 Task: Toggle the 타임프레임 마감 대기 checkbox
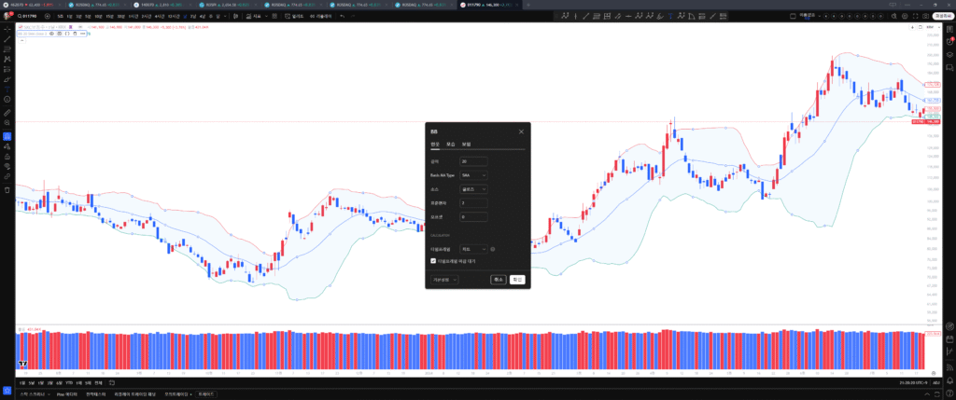[433, 261]
